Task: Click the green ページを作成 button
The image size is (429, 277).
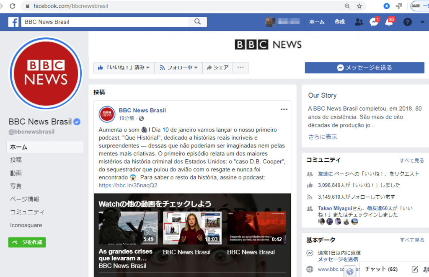Action: (27, 242)
